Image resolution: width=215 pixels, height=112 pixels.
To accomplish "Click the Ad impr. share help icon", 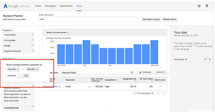I will pyautogui.click(x=152, y=81).
